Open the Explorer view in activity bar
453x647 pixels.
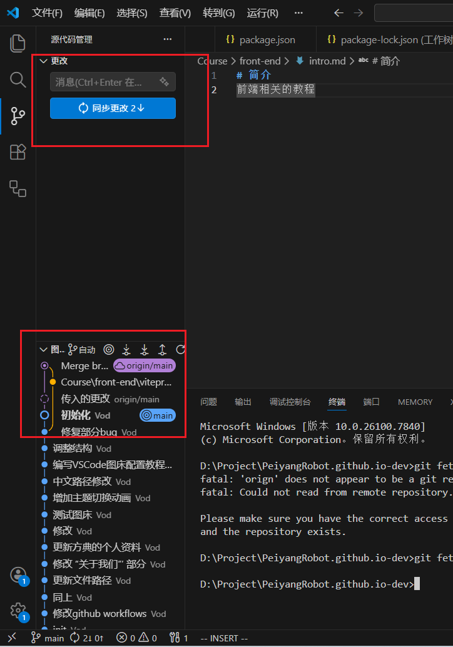[x=18, y=43]
